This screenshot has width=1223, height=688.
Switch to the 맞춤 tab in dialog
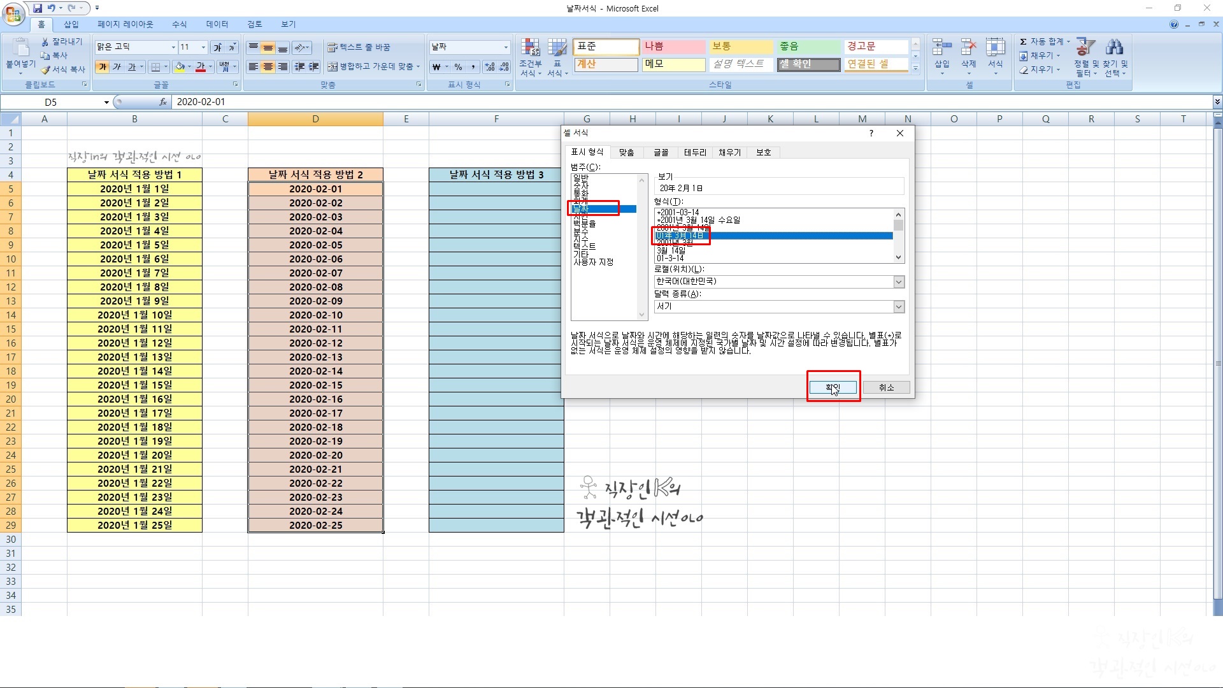click(626, 152)
